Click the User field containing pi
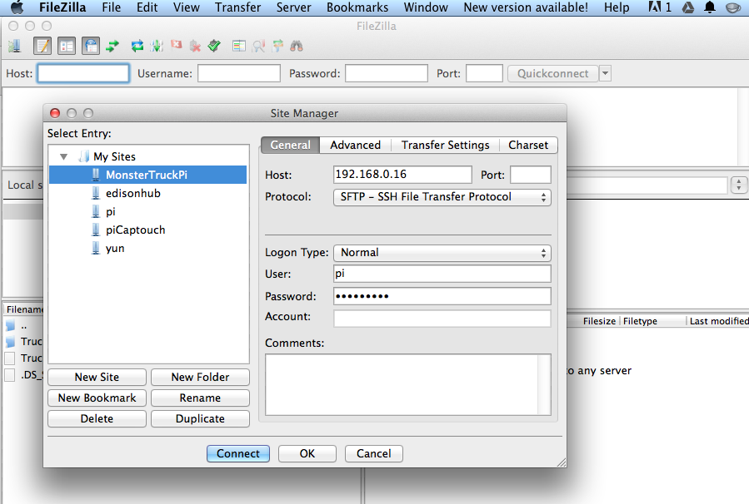The width and height of the screenshot is (749, 504). click(442, 274)
